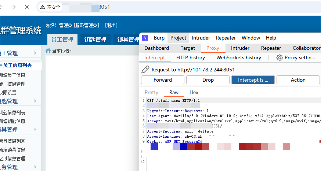Expand the 任务管理 sidebar section arrow

tap(35, 167)
